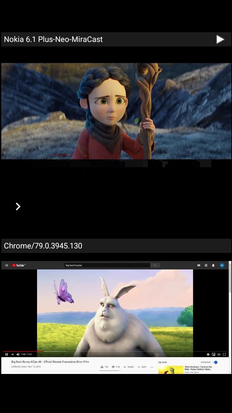Switch to miniplayer mode
Screen dimensions: 232x413
[x=214, y=354]
